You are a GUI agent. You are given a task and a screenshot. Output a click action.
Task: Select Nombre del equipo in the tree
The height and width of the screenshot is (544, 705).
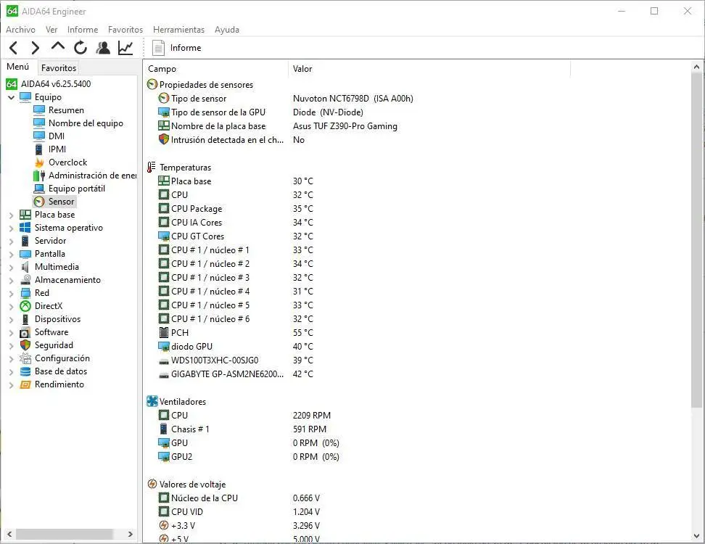(86, 123)
